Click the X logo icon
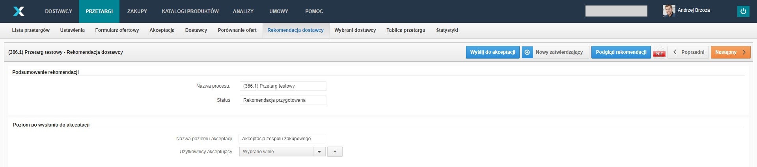 click(19, 11)
